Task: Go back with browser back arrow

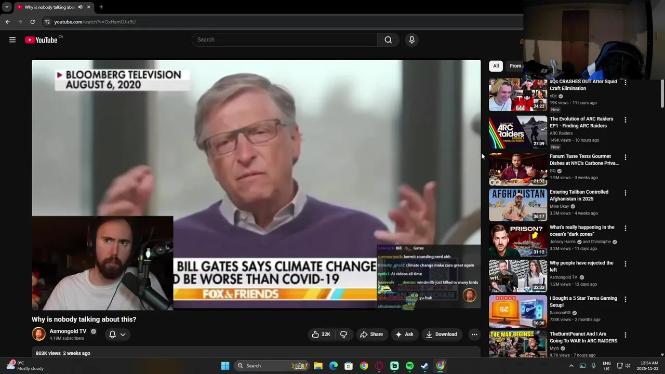Action: [7, 22]
